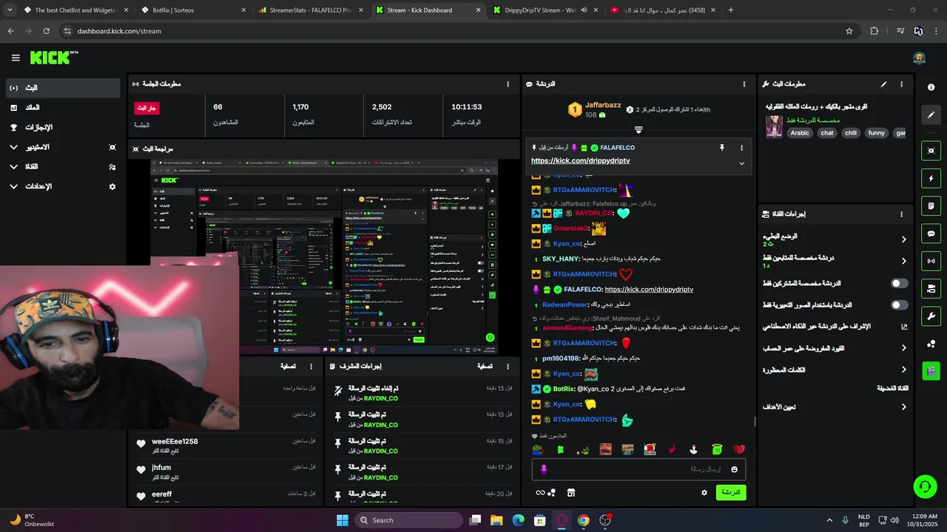Open the green support headset bubble
Screen dimensions: 947x532
click(x=925, y=486)
